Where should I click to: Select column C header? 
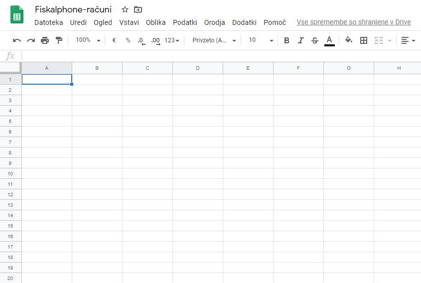click(x=147, y=68)
